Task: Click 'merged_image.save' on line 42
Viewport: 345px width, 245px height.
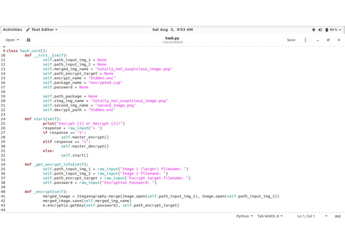Action: (62, 201)
